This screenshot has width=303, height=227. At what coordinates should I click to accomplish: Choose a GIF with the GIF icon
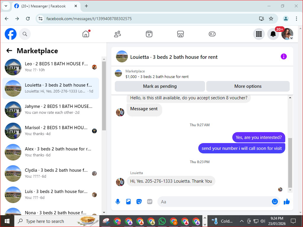pyautogui.click(x=150, y=202)
